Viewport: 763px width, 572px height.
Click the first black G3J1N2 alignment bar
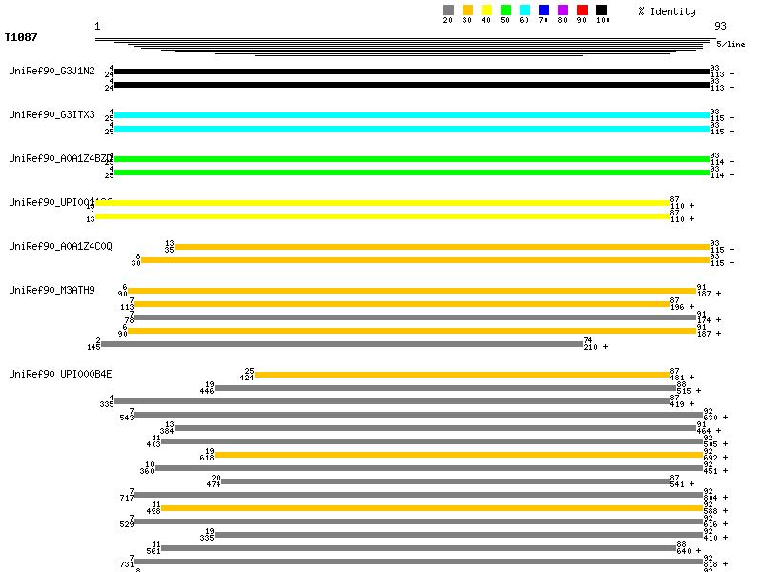(x=411, y=71)
